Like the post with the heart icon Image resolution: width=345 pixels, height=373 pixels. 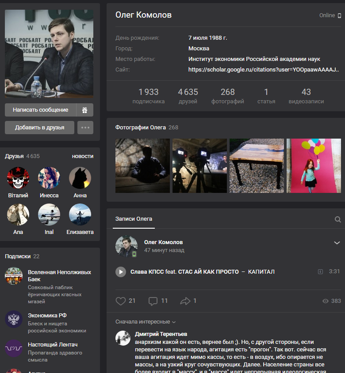(x=121, y=301)
